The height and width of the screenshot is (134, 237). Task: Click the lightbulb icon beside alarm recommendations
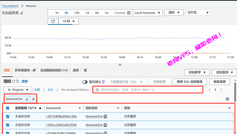point(103,82)
